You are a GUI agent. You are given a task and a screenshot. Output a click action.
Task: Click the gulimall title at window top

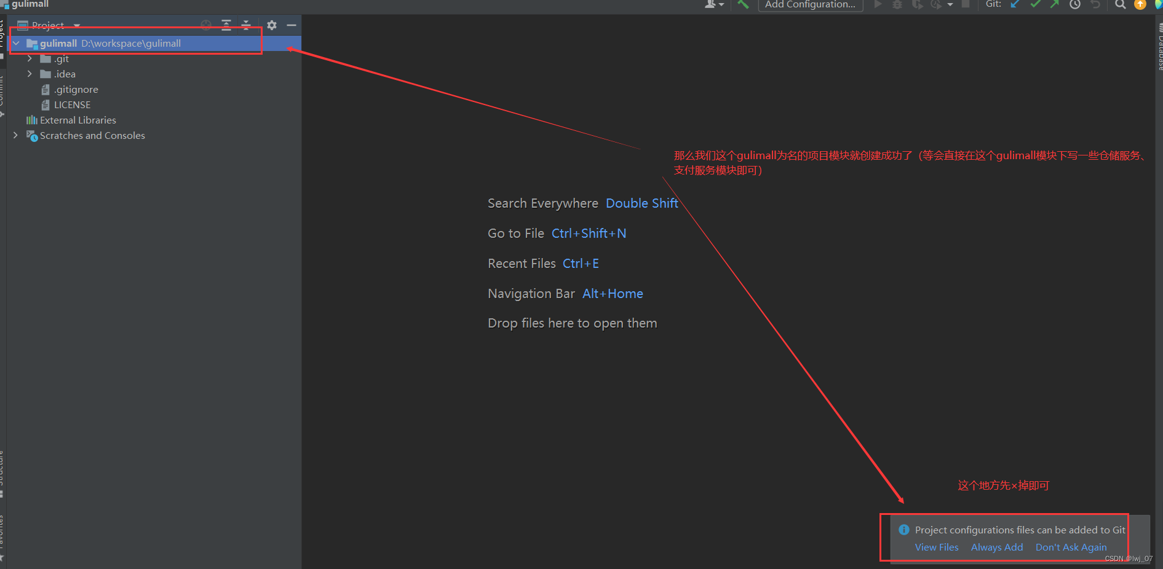tap(30, 4)
